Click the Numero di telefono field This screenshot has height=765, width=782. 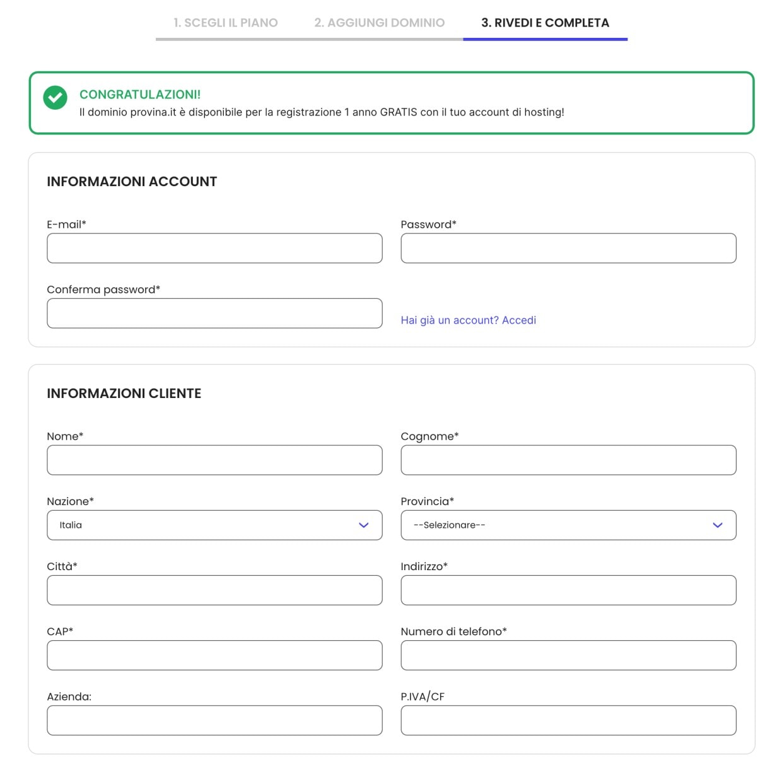click(568, 655)
